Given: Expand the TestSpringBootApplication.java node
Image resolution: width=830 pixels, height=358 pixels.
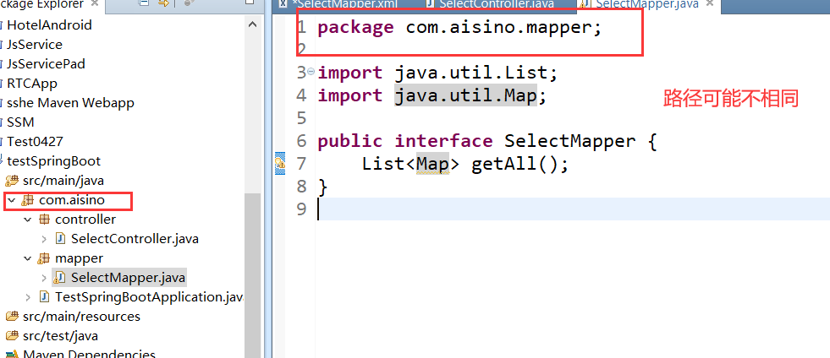Looking at the screenshot, I should [x=28, y=297].
